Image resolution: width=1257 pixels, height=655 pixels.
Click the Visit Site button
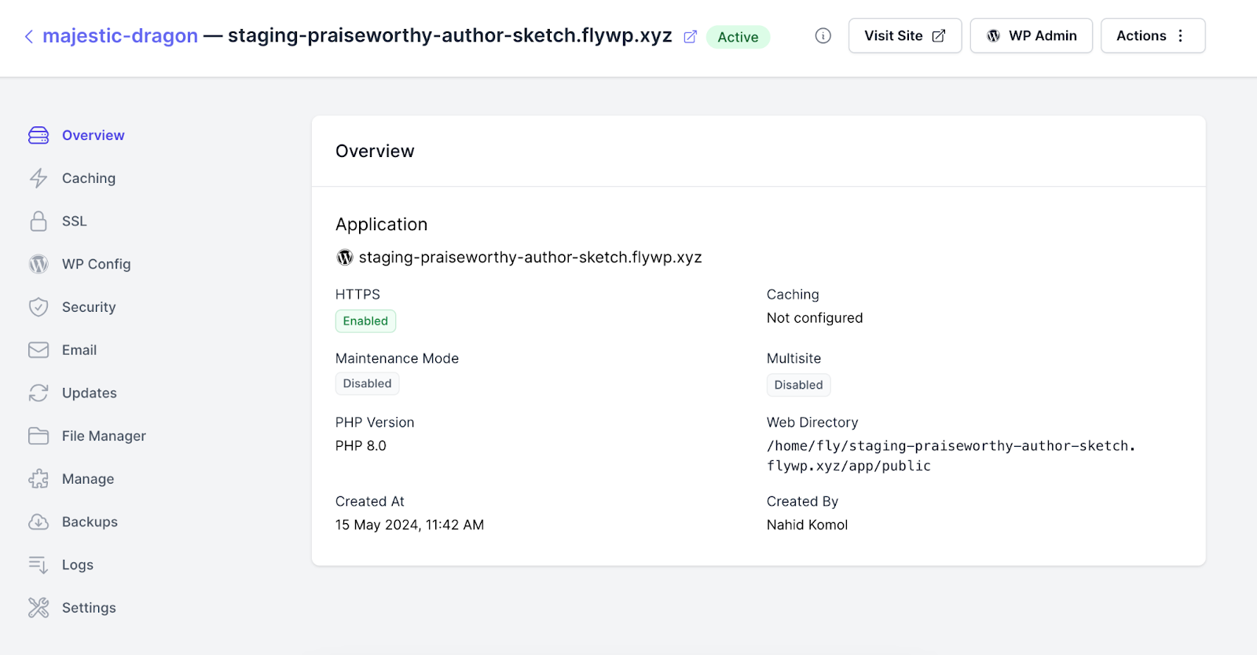coord(905,36)
